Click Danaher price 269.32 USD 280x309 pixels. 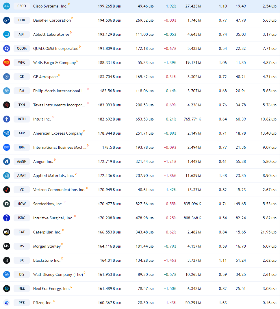[145, 20]
